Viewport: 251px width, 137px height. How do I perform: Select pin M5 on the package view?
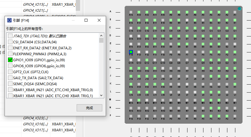click(x=203, y=100)
